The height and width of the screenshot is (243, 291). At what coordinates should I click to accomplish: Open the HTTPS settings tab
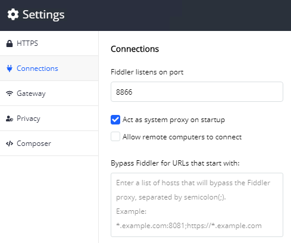[49, 43]
